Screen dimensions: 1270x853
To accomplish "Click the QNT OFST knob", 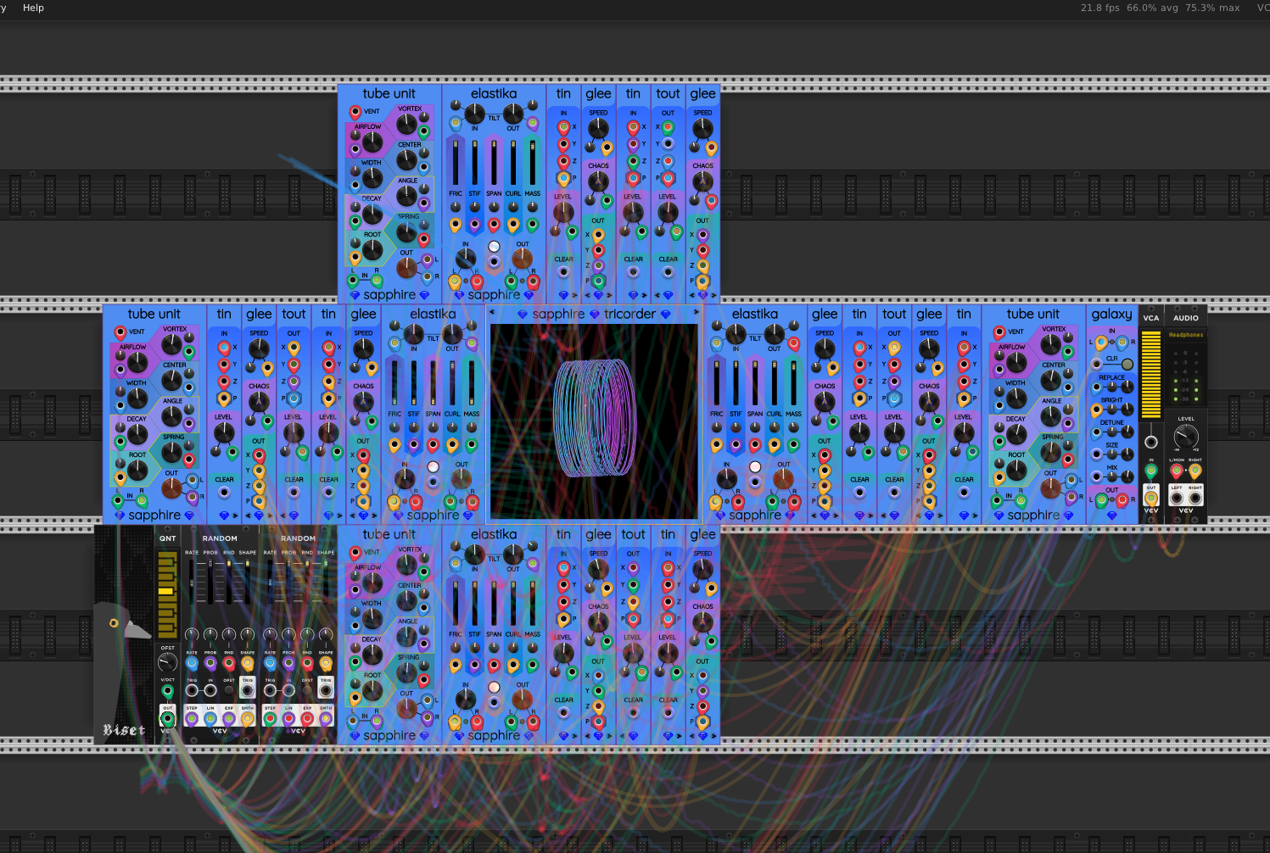I will [x=168, y=662].
